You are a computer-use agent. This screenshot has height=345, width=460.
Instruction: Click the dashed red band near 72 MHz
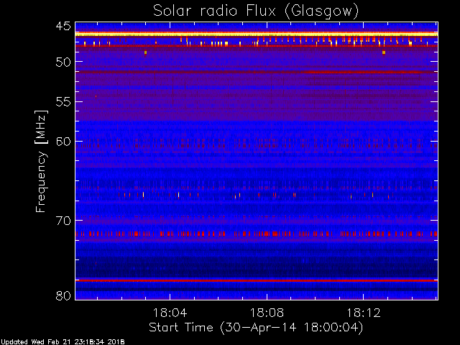pyautogui.click(x=257, y=234)
